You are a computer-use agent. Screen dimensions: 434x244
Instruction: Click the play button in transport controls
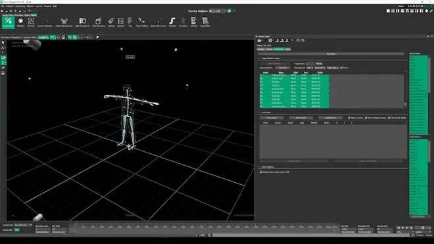click(x=402, y=228)
